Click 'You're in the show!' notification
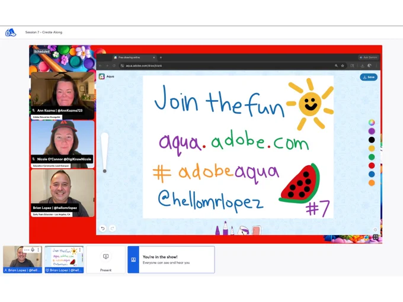Image resolution: width=403 pixels, height=302 pixels. [171, 259]
